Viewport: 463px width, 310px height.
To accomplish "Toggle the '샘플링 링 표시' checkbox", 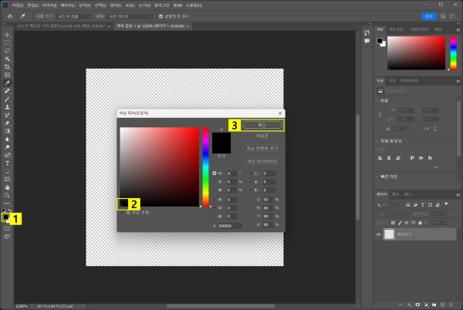I will click(160, 15).
